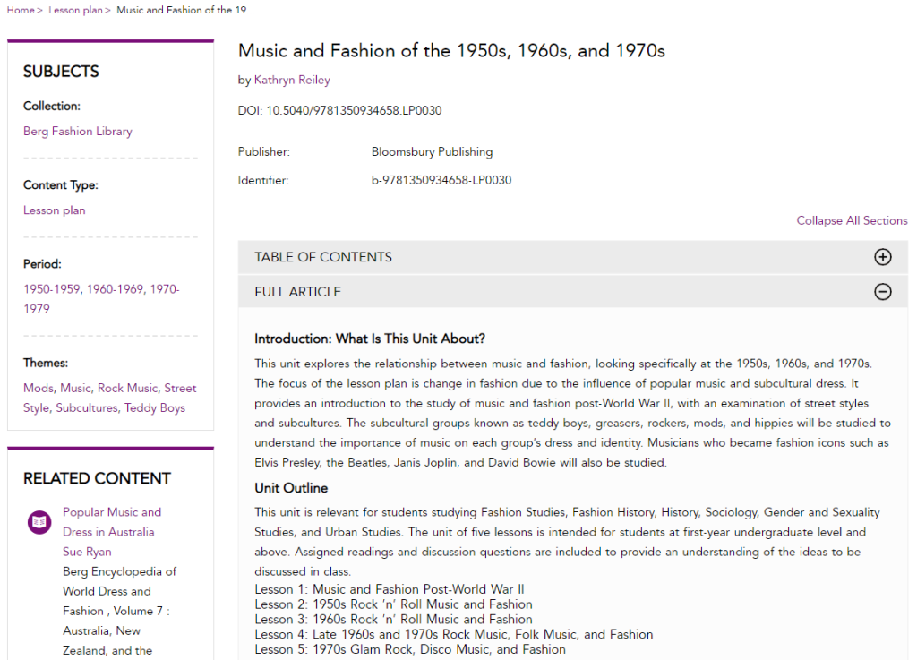The image size is (917, 660).
Task: Open the Teddy Boys theme
Action: 155,407
